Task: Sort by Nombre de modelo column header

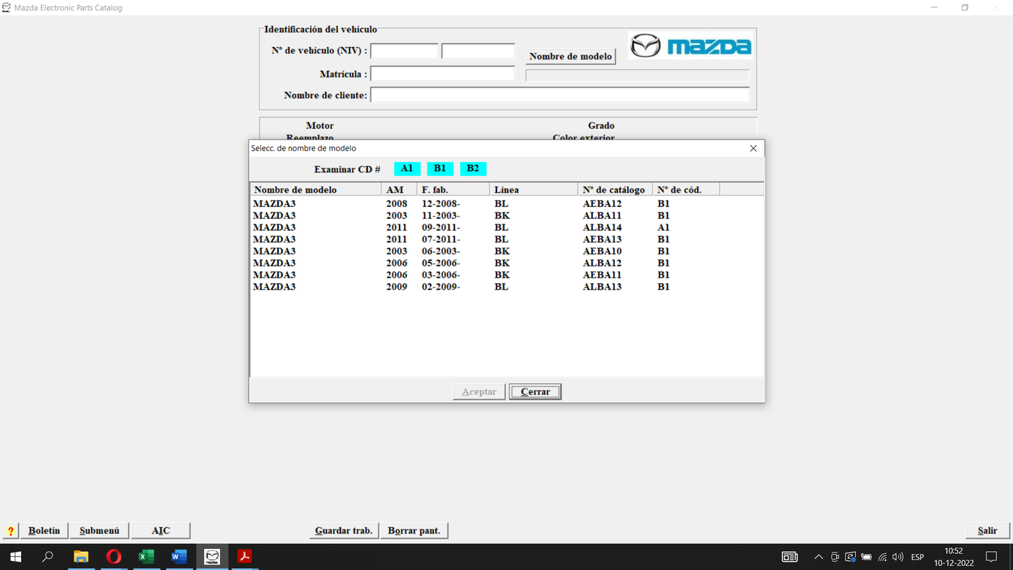Action: tap(315, 189)
